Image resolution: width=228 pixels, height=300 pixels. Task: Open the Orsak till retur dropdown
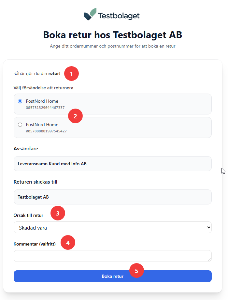pyautogui.click(x=113, y=227)
